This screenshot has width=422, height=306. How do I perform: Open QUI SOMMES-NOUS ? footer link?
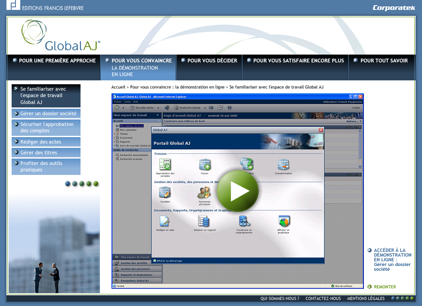[279, 298]
